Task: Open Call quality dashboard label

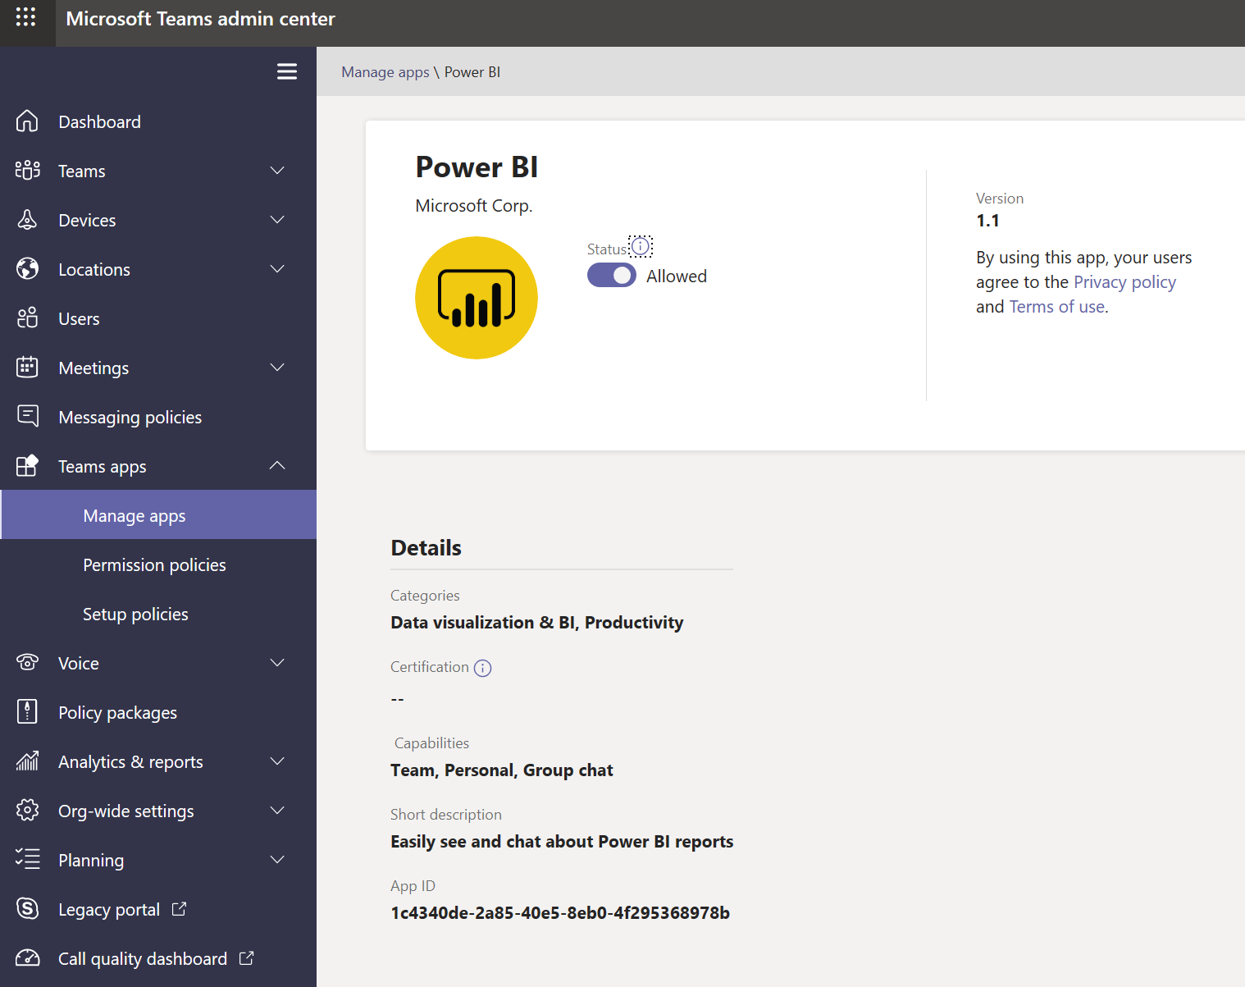Action: [x=143, y=959]
